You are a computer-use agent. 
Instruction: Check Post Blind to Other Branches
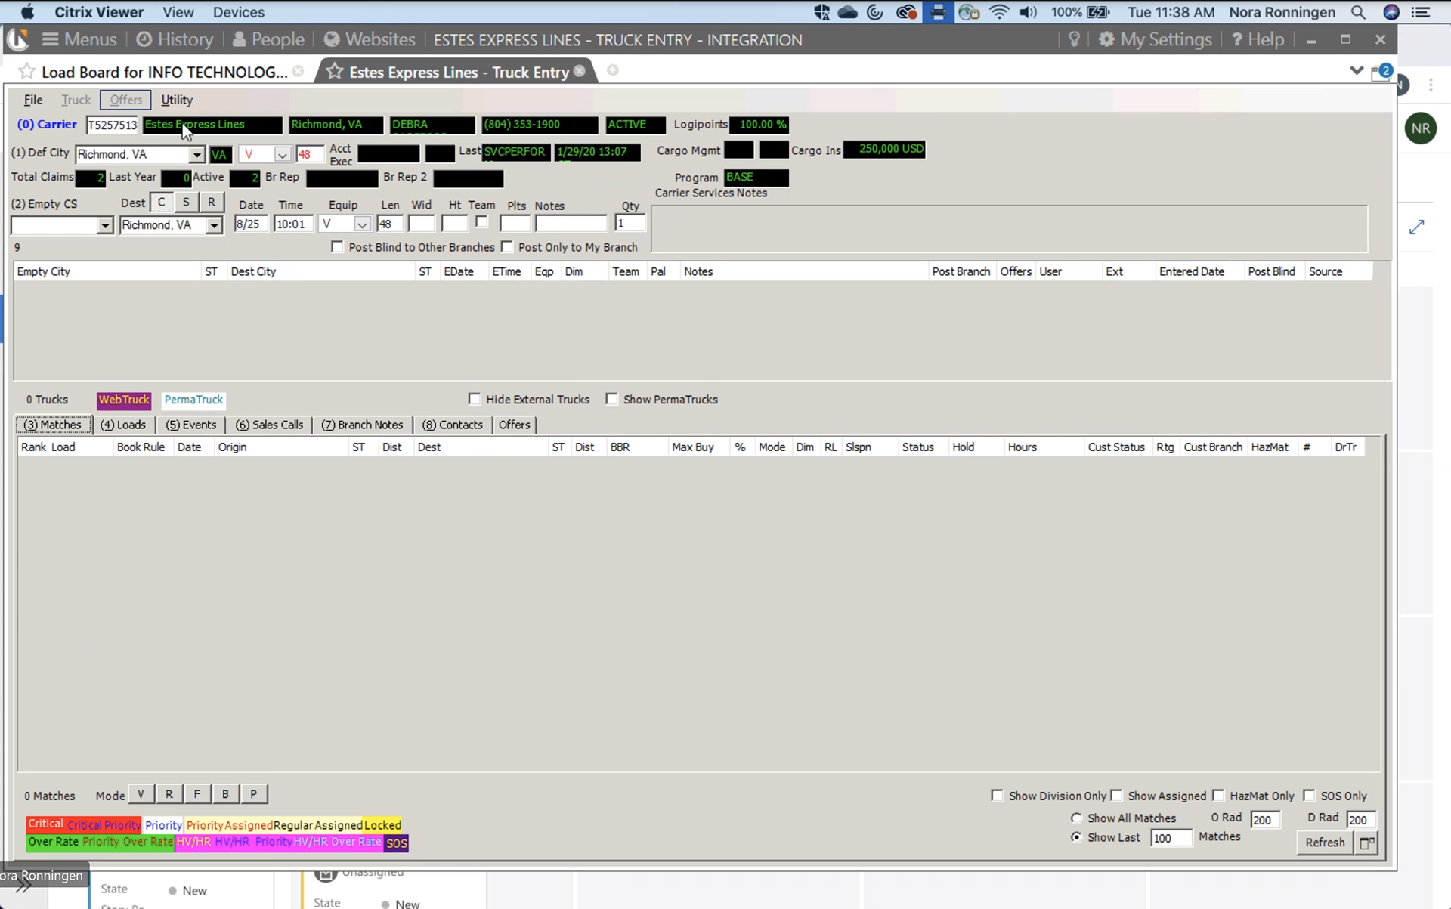337,247
